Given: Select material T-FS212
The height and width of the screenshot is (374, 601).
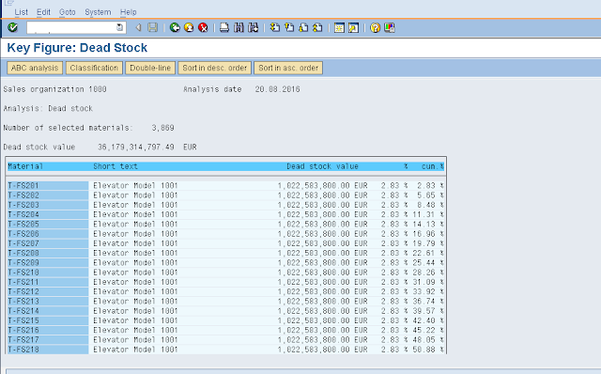Looking at the screenshot, I should [48, 291].
